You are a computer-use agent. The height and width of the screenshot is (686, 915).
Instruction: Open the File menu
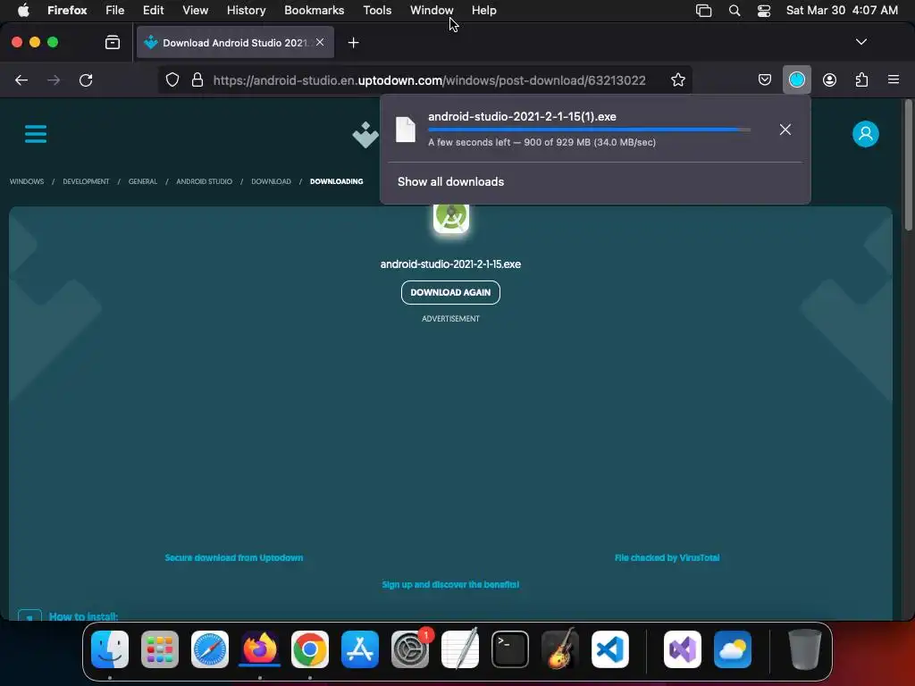pyautogui.click(x=114, y=11)
